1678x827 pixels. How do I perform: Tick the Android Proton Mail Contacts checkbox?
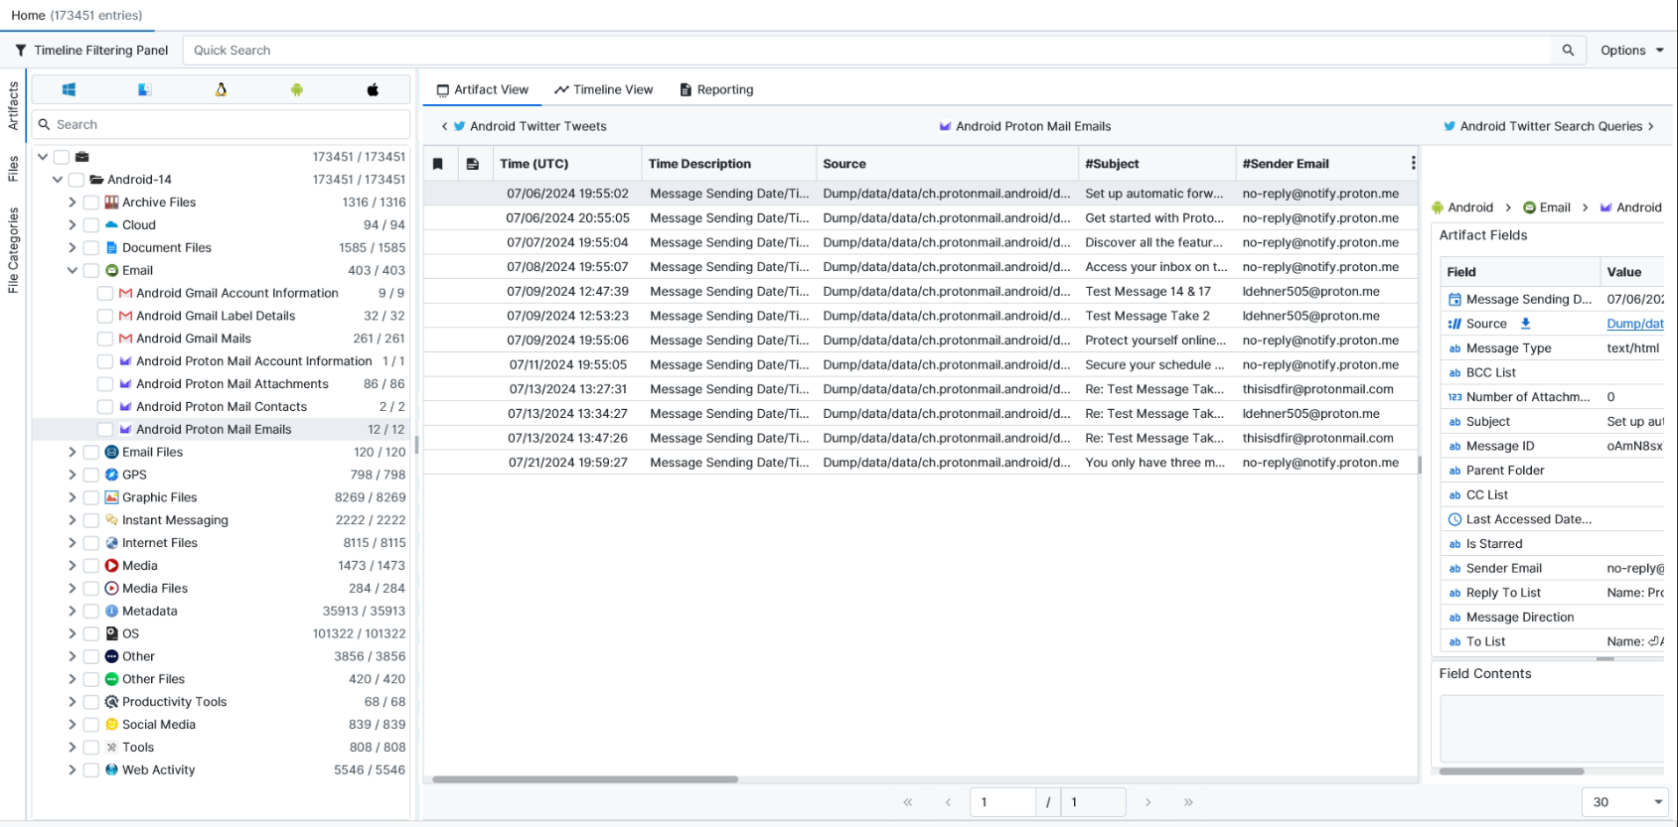[x=105, y=407]
